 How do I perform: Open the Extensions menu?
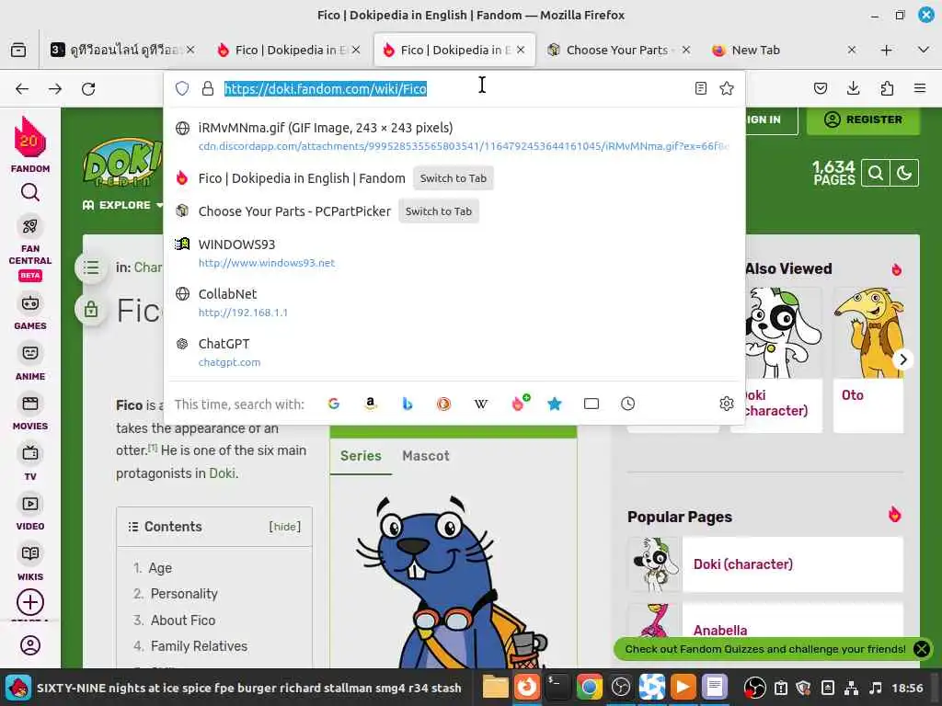coord(887,89)
